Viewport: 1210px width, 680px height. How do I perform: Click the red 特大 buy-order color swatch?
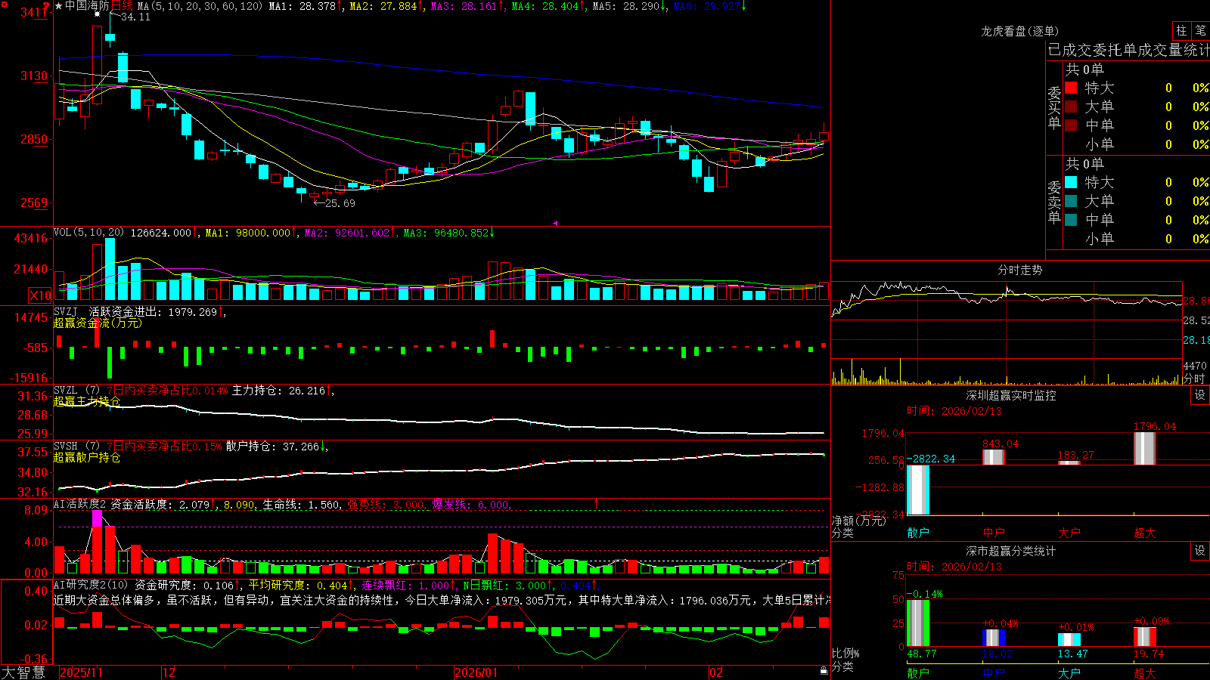(x=1071, y=88)
